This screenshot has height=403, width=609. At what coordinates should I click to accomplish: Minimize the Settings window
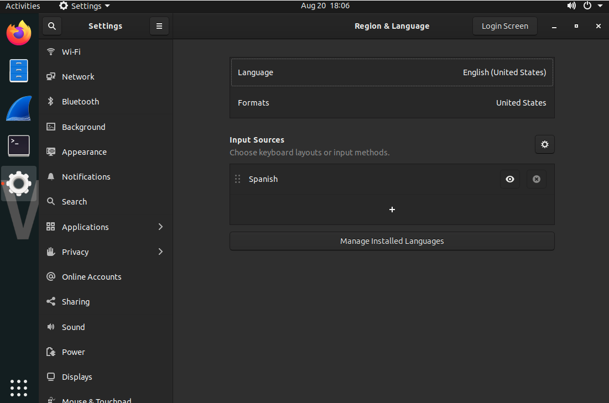pos(554,26)
